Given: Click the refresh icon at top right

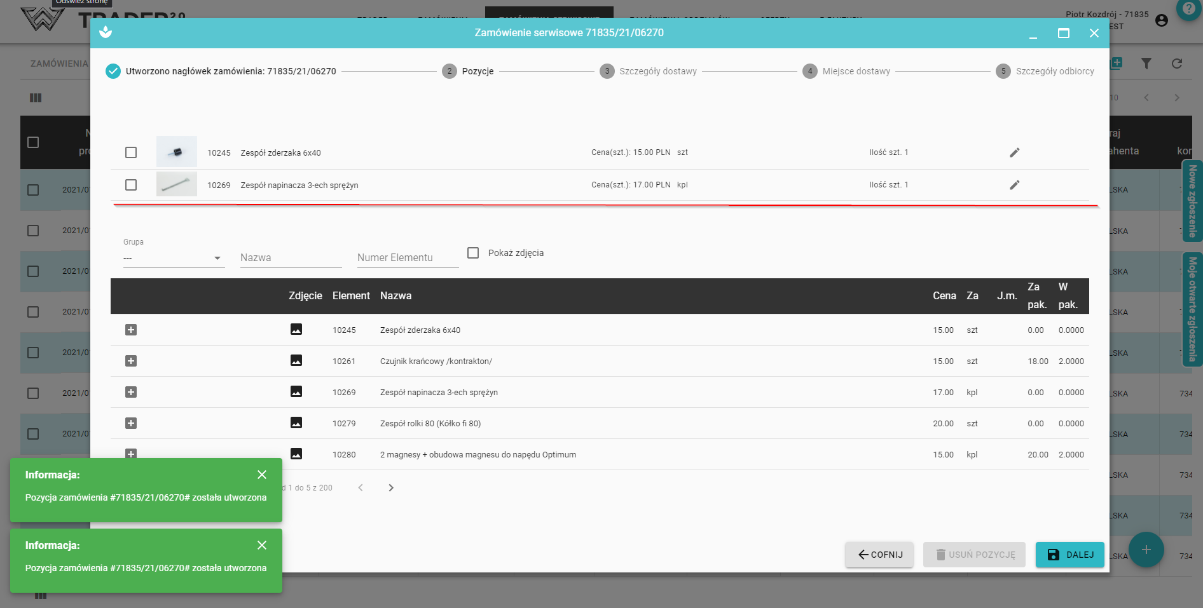Looking at the screenshot, I should click(x=1176, y=64).
